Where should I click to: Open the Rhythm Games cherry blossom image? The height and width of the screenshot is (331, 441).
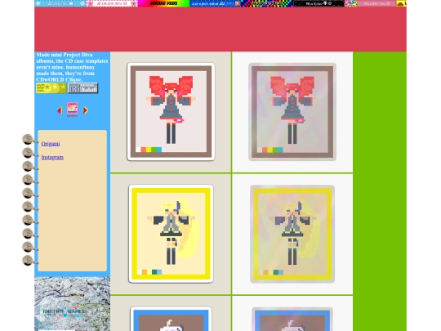pos(73,304)
